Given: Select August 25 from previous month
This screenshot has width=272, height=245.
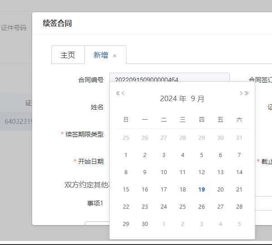Looking at the screenshot, I should click(126, 138).
